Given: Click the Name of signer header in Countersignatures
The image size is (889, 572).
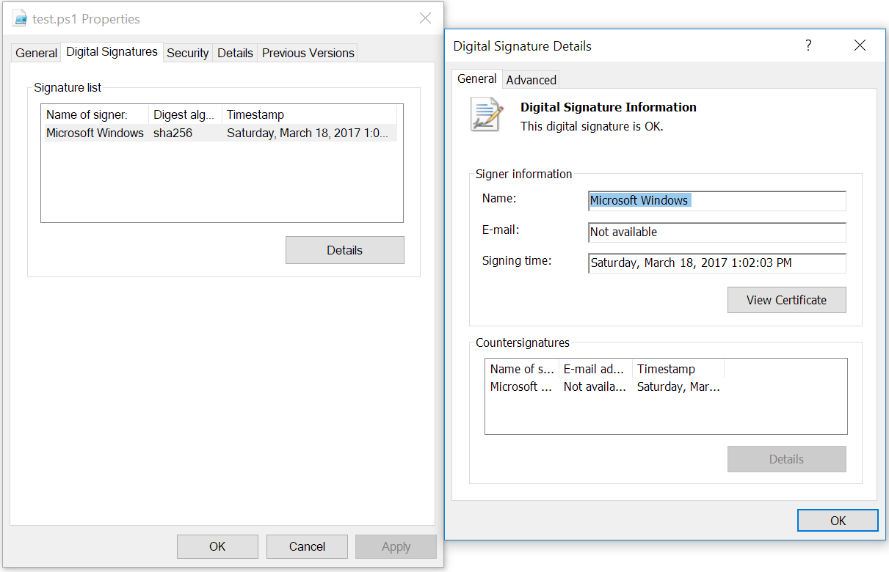Looking at the screenshot, I should [522, 369].
